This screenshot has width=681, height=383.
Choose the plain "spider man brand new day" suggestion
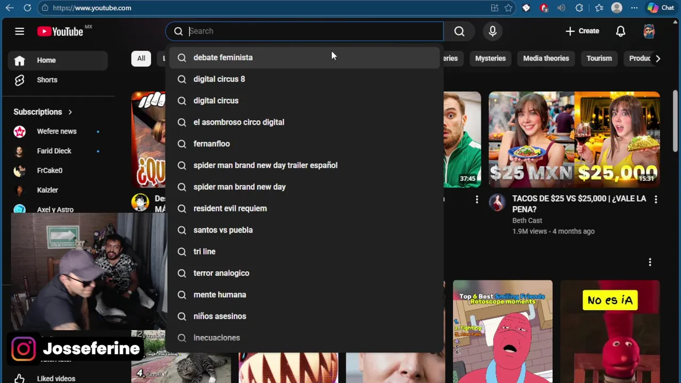(304, 187)
